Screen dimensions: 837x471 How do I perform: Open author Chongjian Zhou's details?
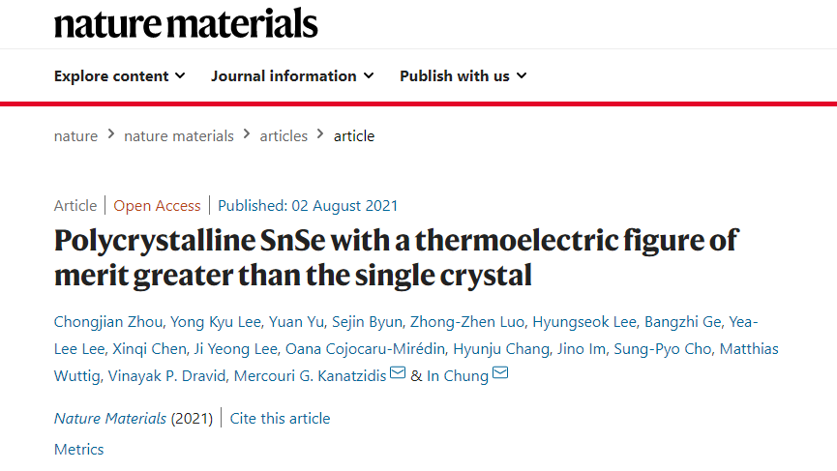coord(110,322)
